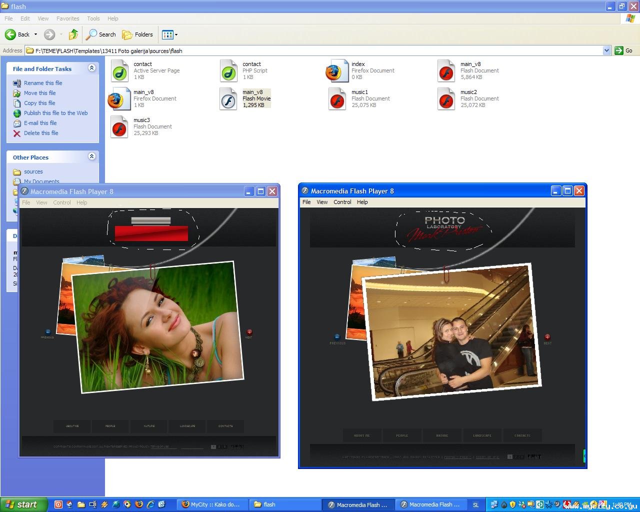The image size is (640, 512).
Task: Select the main_v8 Flash Movie file
Action: click(x=229, y=98)
